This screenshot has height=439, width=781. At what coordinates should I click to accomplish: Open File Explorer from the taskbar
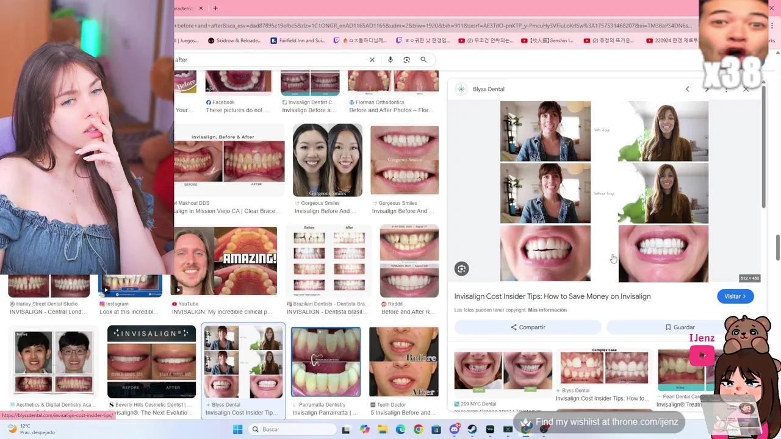(x=383, y=429)
